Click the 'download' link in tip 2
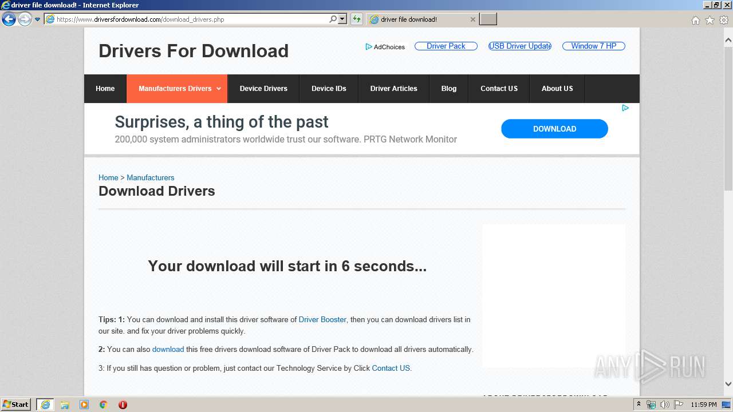 [x=168, y=349]
